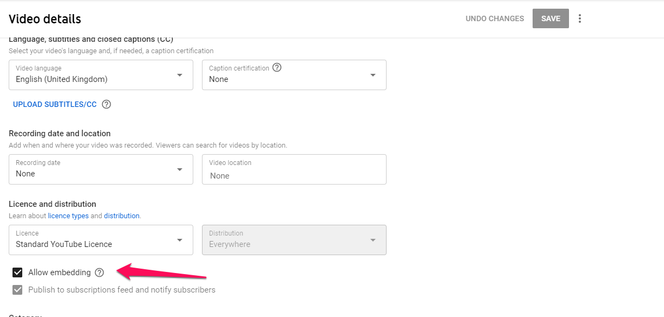The height and width of the screenshot is (317, 664).
Task: Click the Allow embedding label text
Action: [59, 272]
